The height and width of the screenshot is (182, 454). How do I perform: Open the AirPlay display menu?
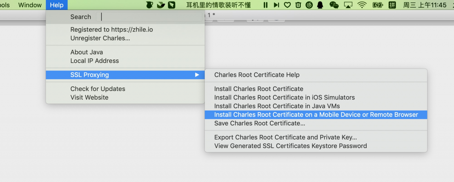pyautogui.click(x=348, y=5)
